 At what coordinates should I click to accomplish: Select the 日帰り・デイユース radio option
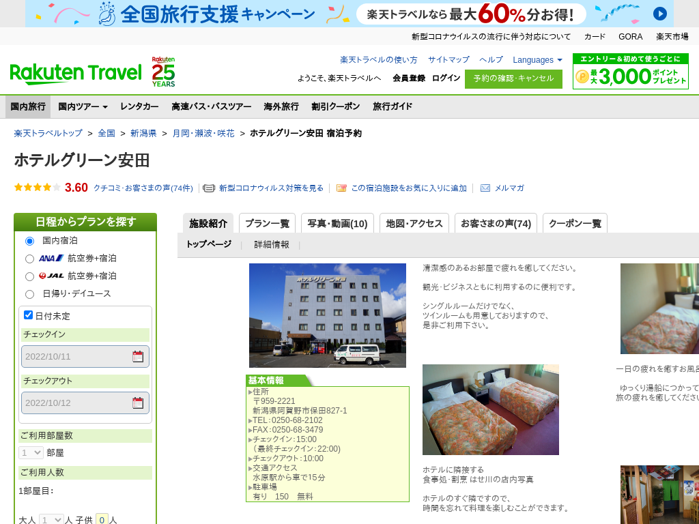29,294
